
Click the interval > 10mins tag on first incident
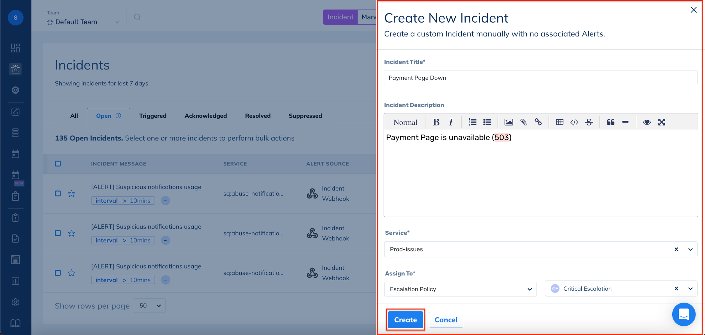pos(123,201)
